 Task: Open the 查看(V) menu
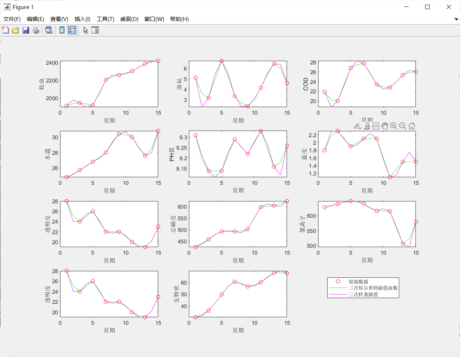pos(59,19)
